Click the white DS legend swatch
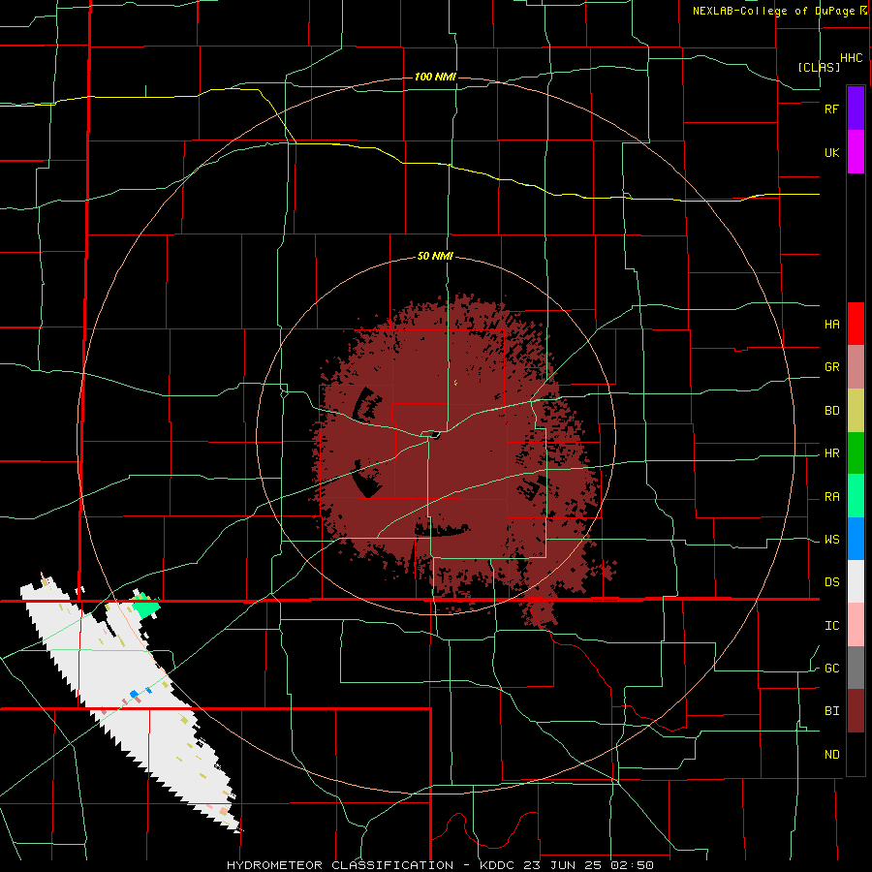872x872 pixels. pyautogui.click(x=856, y=581)
